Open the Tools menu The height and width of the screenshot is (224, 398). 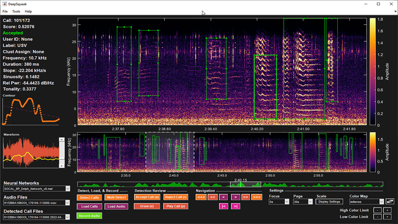click(x=16, y=11)
